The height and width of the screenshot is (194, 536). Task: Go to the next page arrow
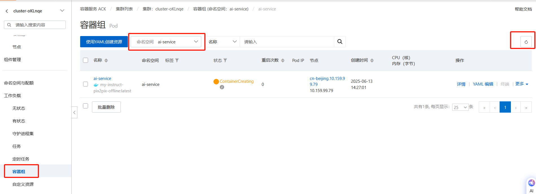coord(516,107)
